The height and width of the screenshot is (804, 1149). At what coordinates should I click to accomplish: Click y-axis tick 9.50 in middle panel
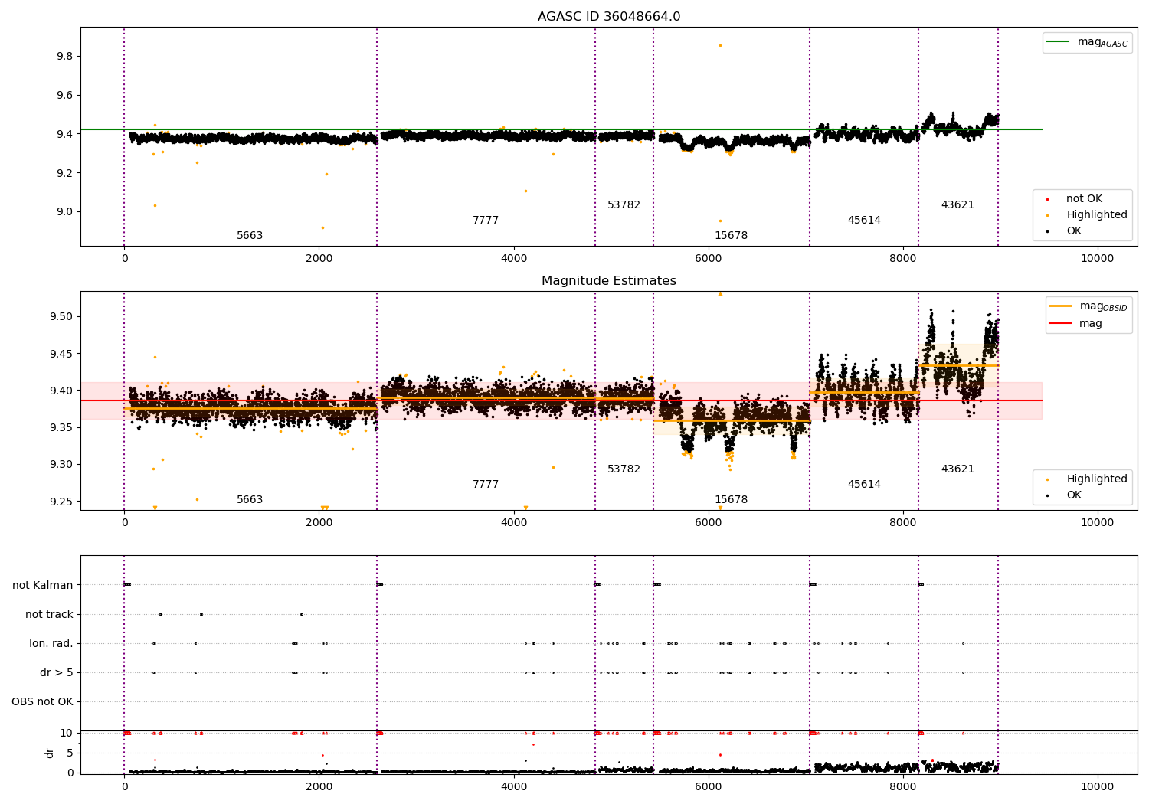(x=61, y=317)
